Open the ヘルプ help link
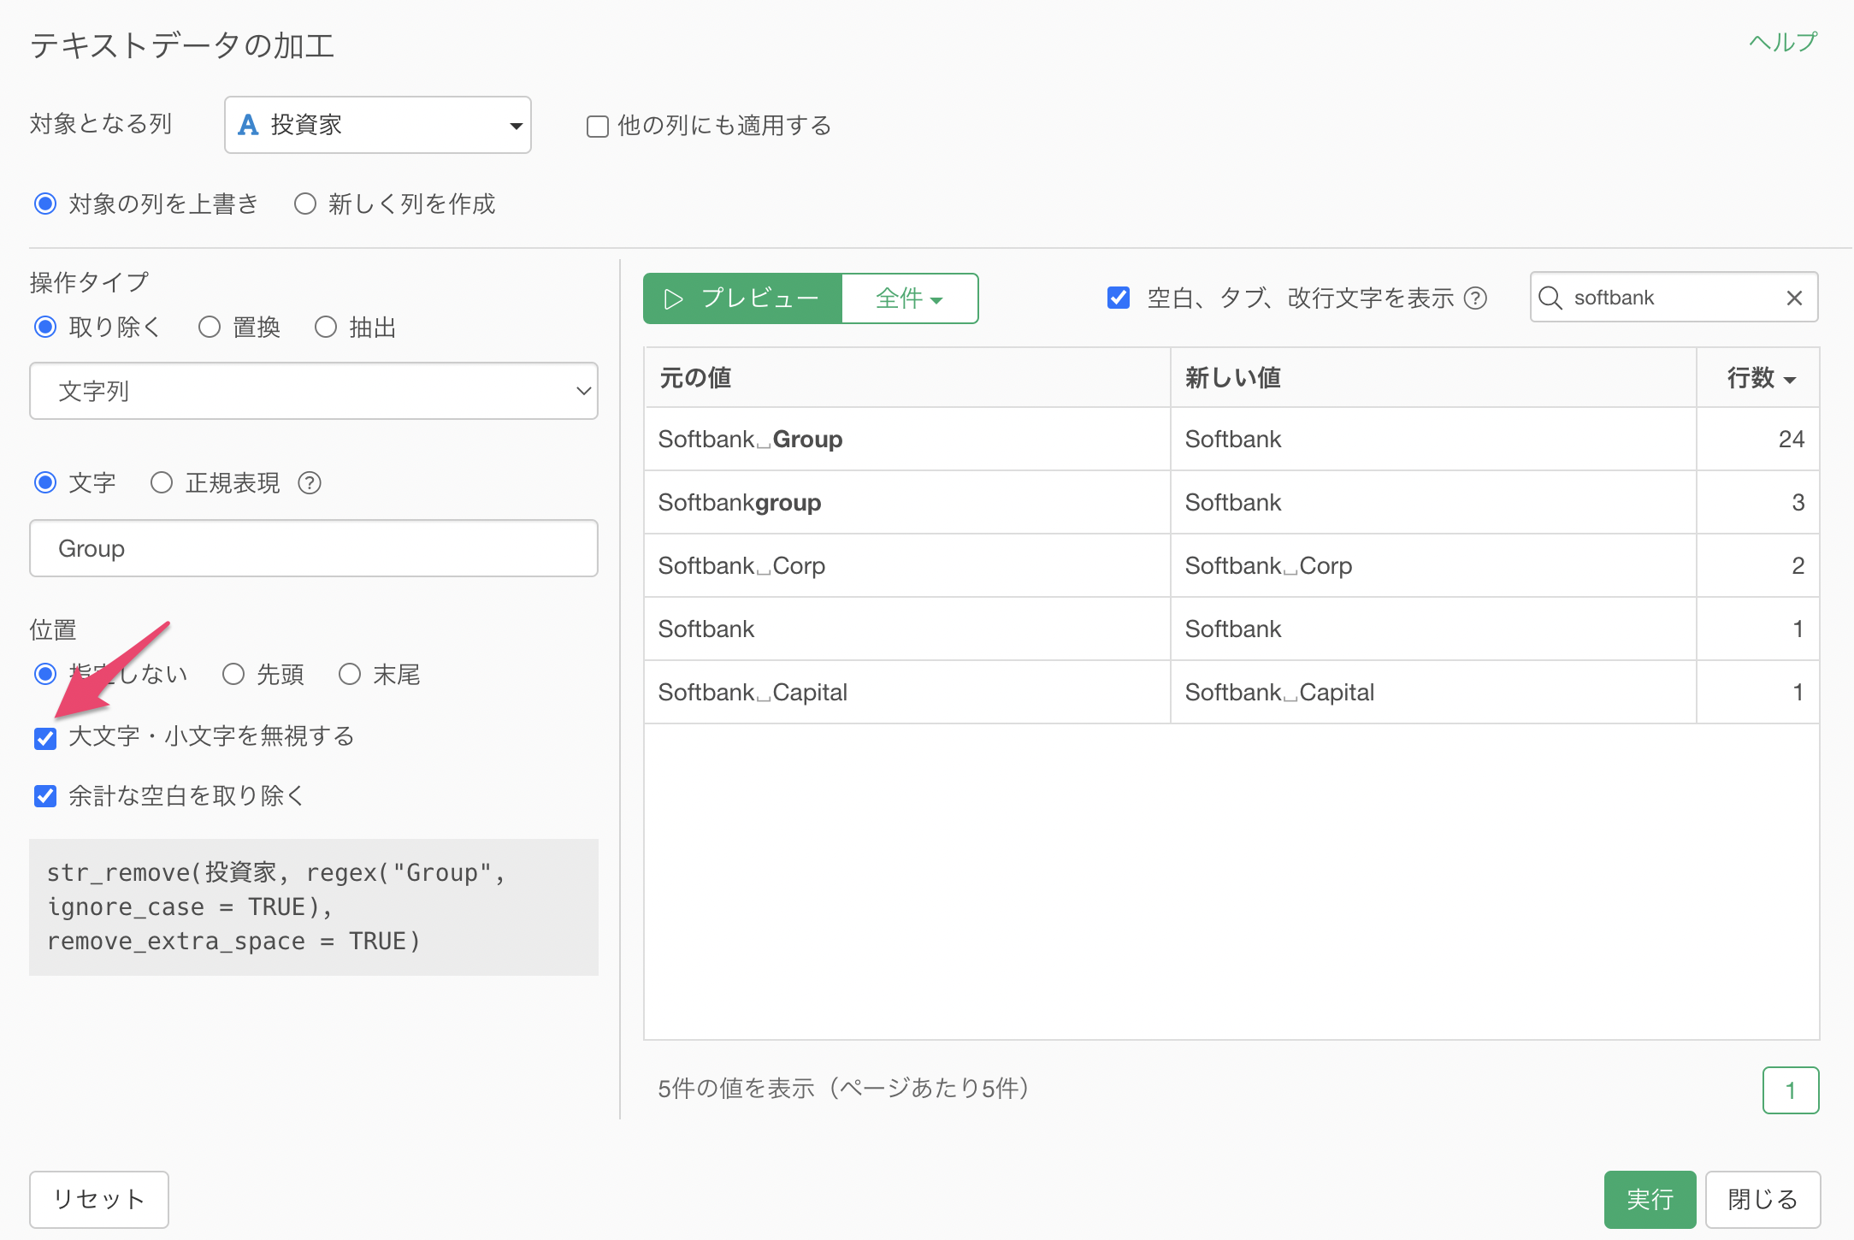 [x=1783, y=42]
